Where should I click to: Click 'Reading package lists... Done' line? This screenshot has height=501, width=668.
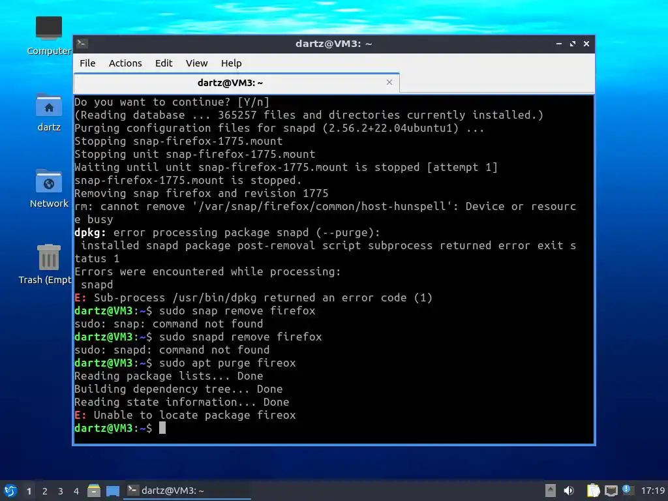[169, 376]
